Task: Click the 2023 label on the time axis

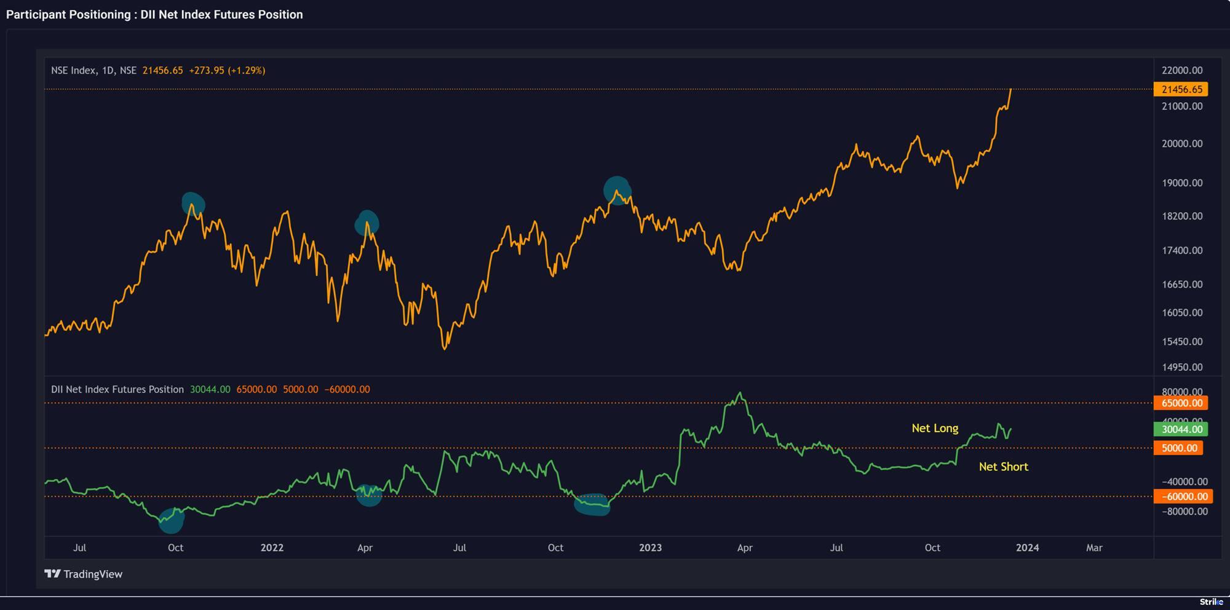Action: (x=650, y=547)
